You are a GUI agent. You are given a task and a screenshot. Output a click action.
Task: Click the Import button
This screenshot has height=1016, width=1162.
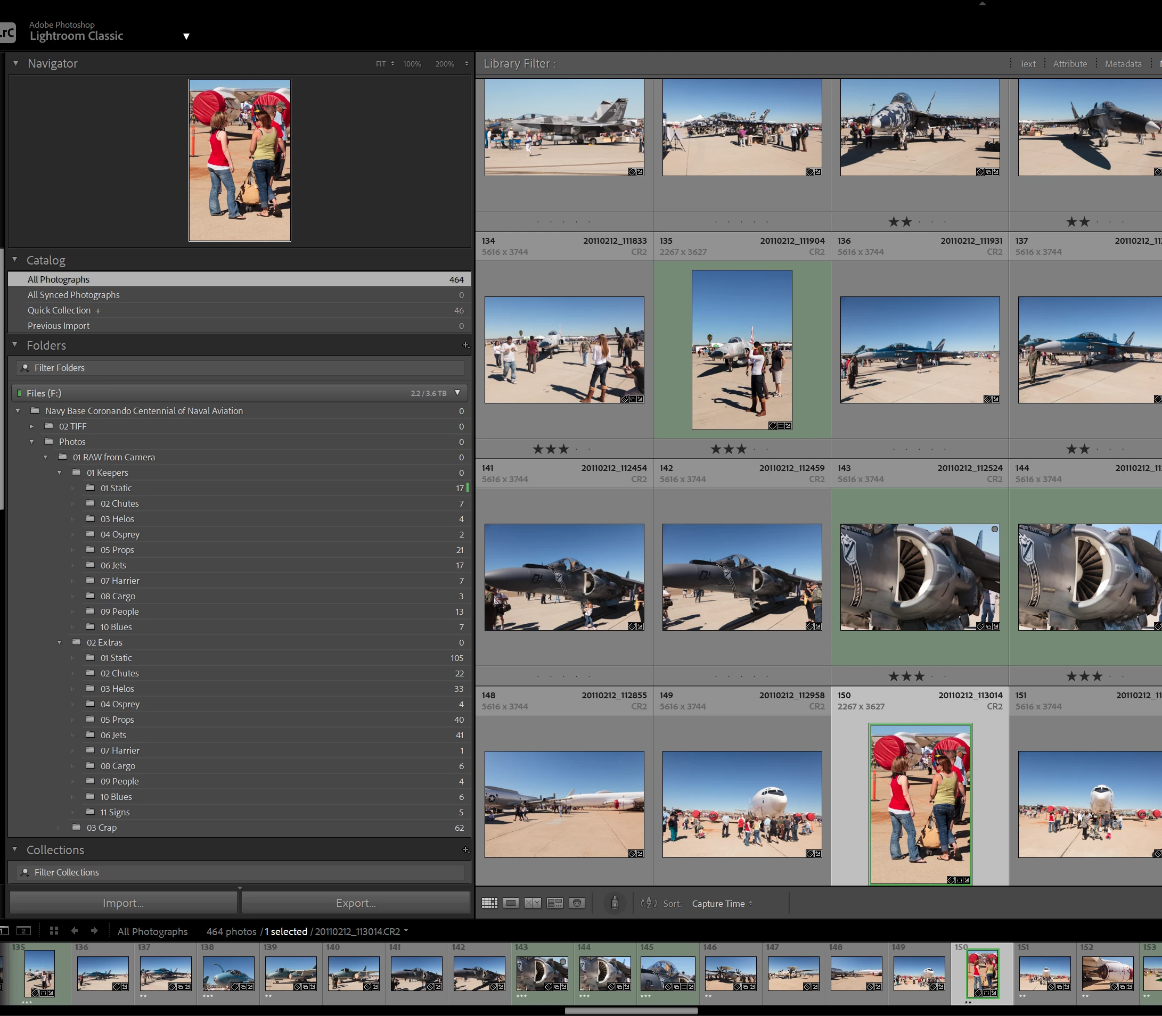pyautogui.click(x=123, y=903)
